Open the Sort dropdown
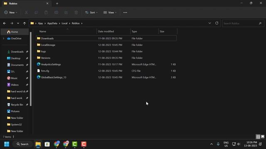Viewport: 266px width, 149px height. pos(91,12)
